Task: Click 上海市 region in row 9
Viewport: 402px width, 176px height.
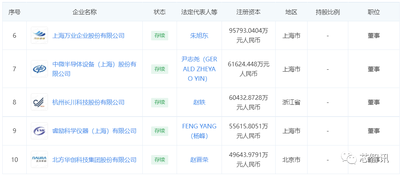Action: [291, 131]
